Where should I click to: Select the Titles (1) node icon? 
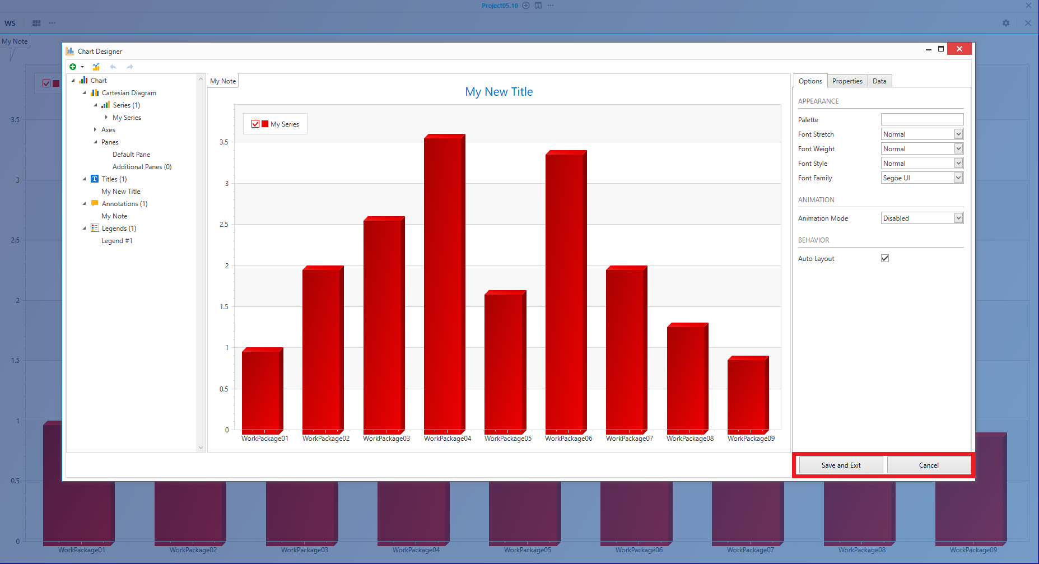(x=95, y=179)
